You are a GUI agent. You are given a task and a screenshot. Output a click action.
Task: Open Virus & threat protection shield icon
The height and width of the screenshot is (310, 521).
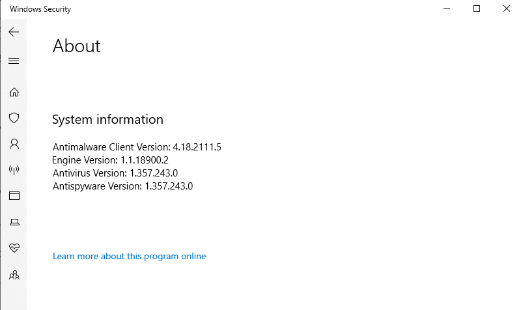click(x=14, y=118)
